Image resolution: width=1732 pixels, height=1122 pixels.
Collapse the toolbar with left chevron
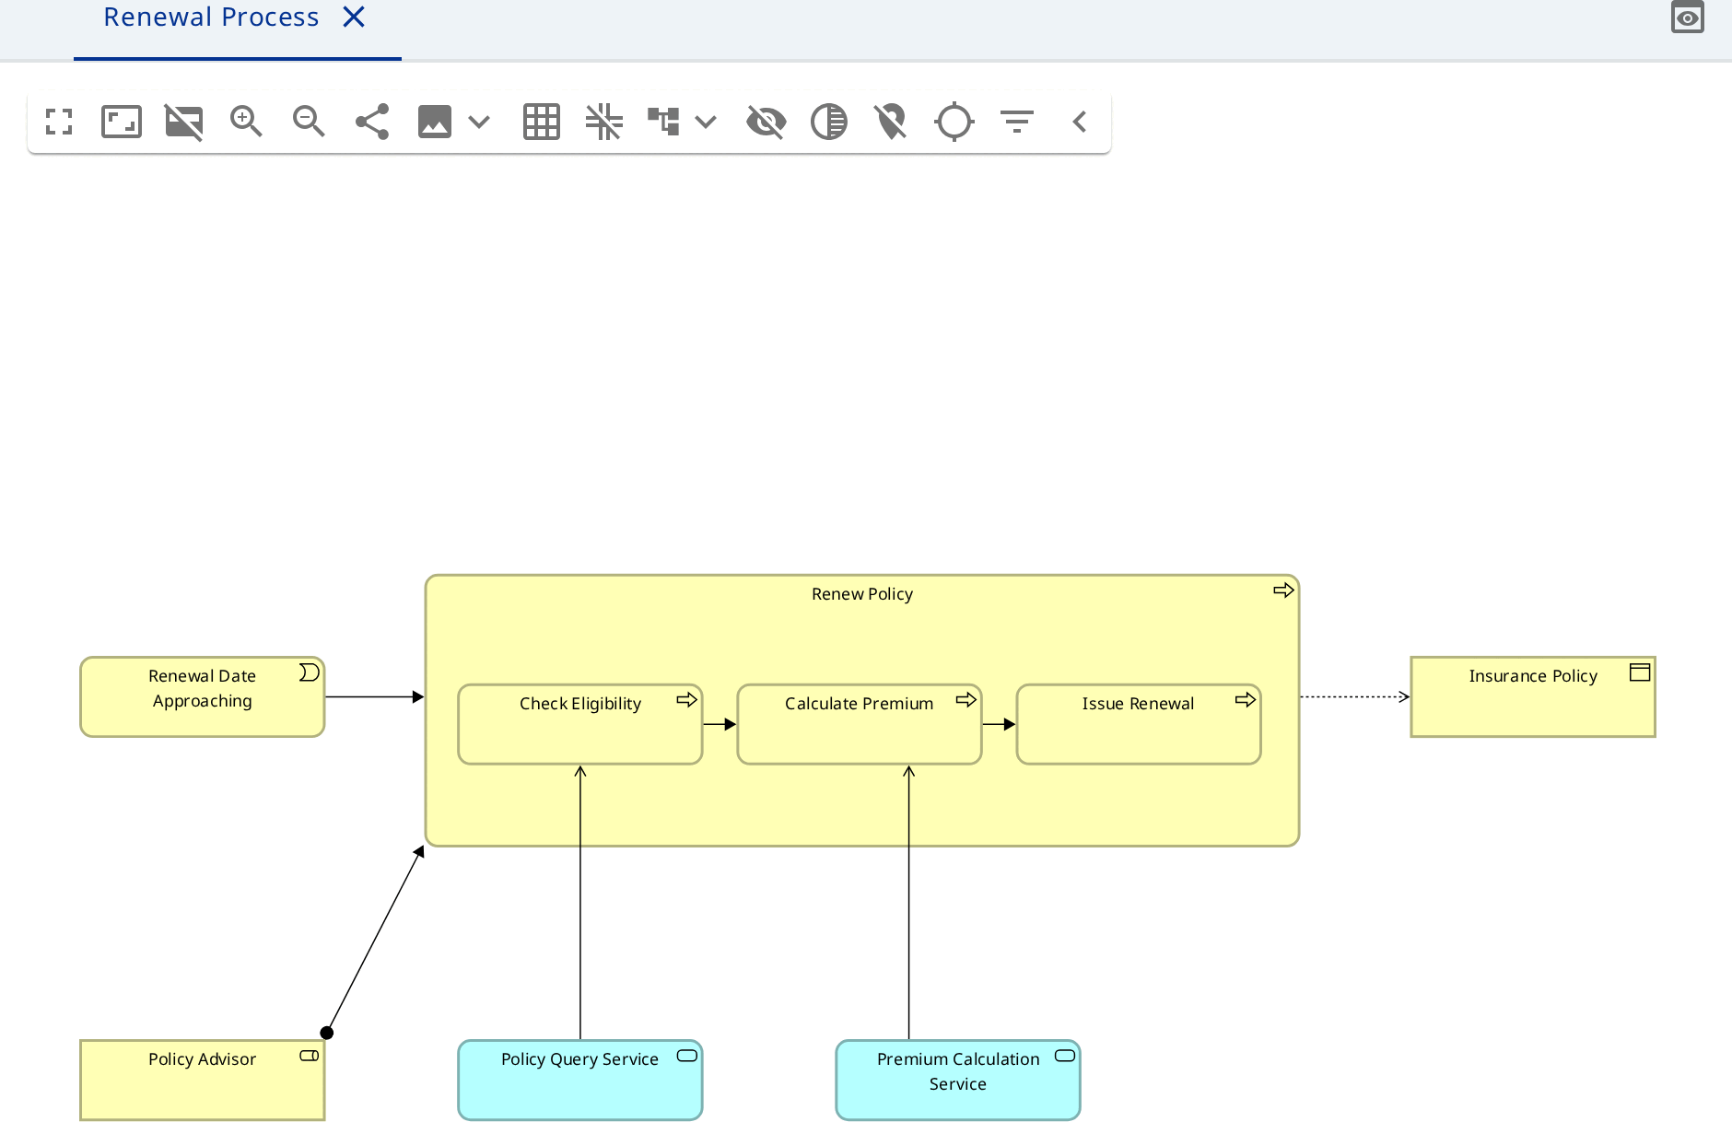point(1080,122)
